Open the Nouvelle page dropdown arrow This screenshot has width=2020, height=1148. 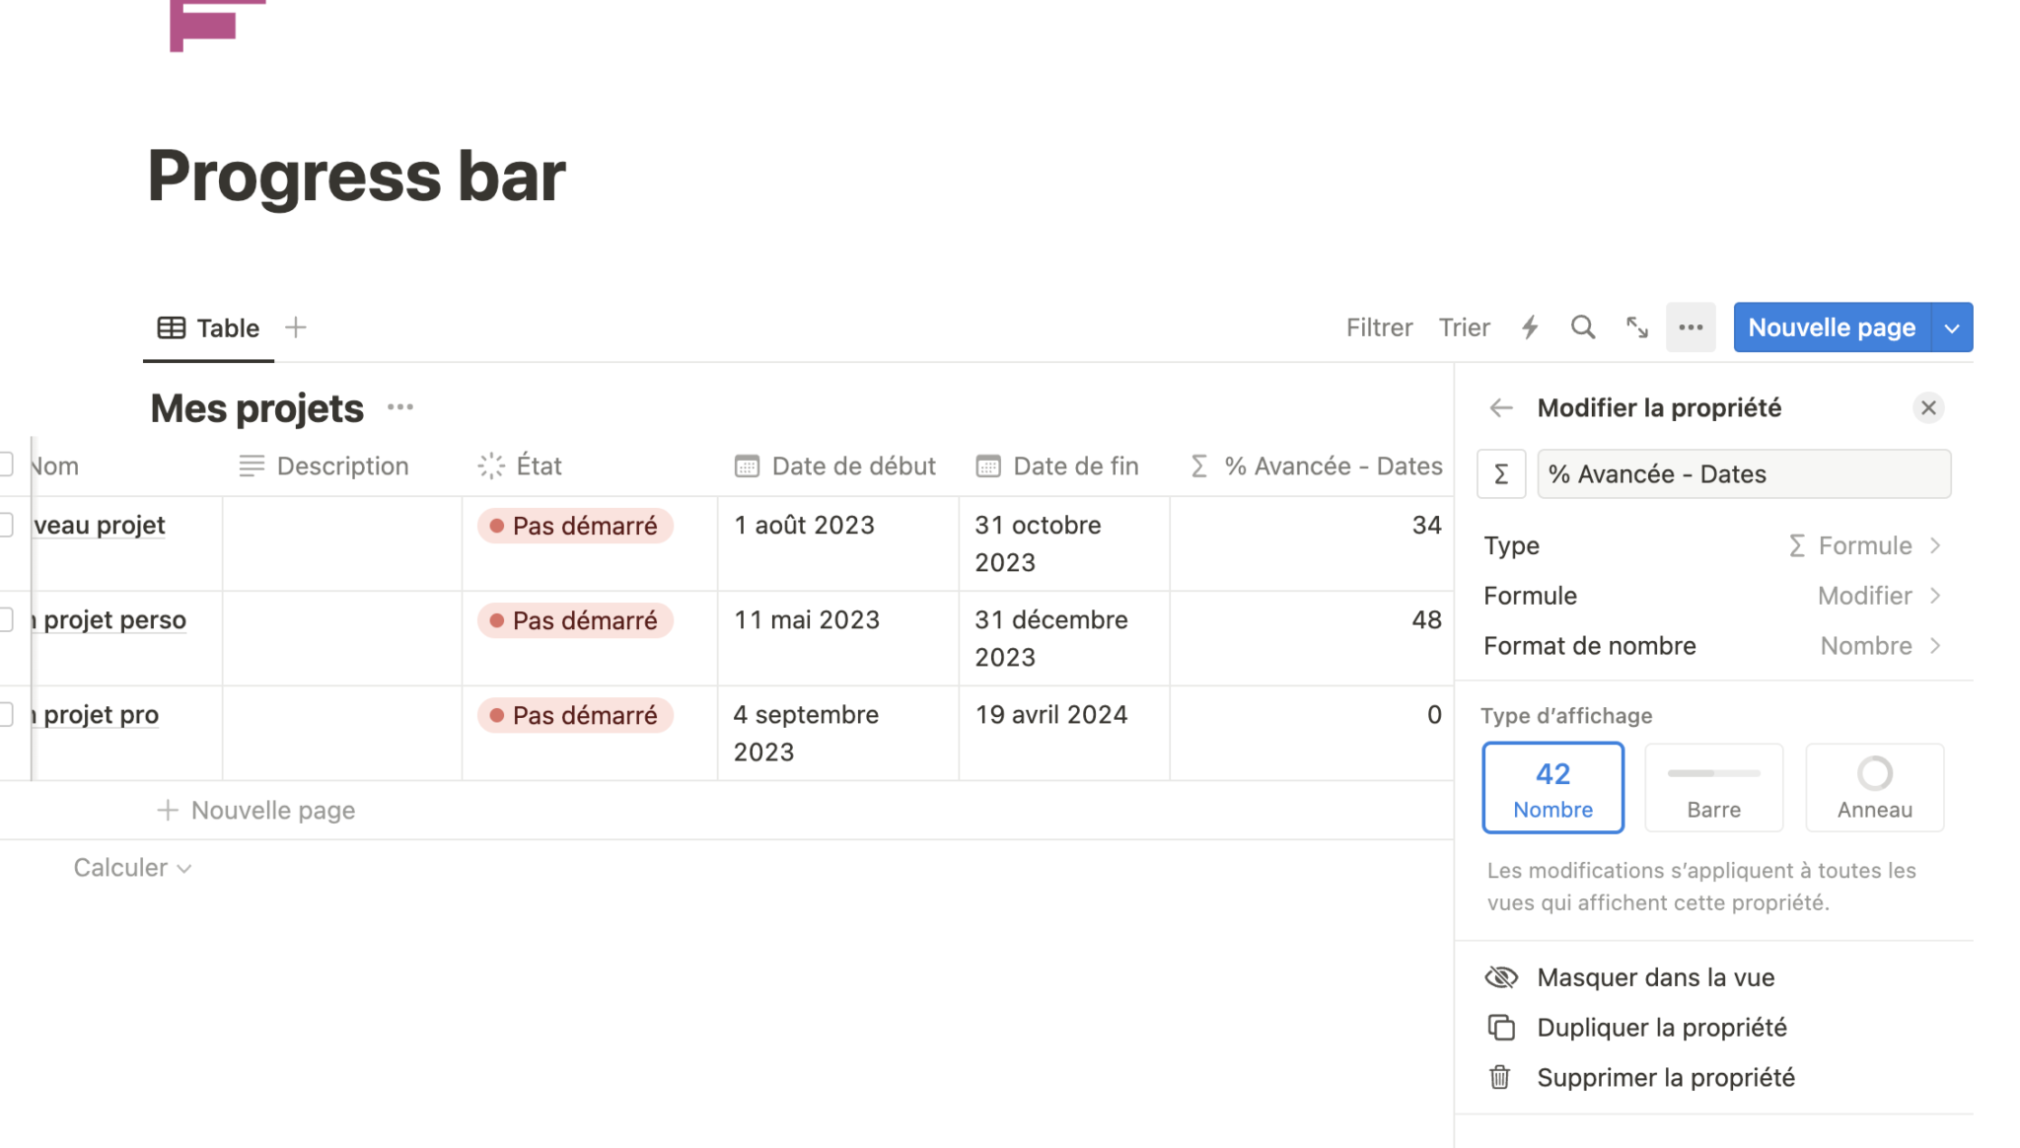pyautogui.click(x=1952, y=327)
